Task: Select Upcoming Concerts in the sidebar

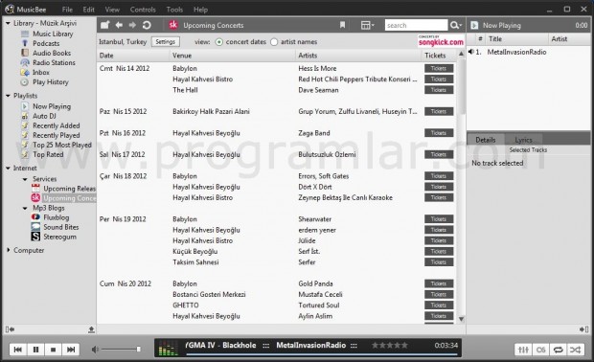Action: [x=69, y=198]
